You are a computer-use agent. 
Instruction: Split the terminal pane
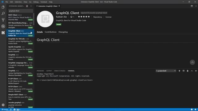pyautogui.click(x=183, y=71)
